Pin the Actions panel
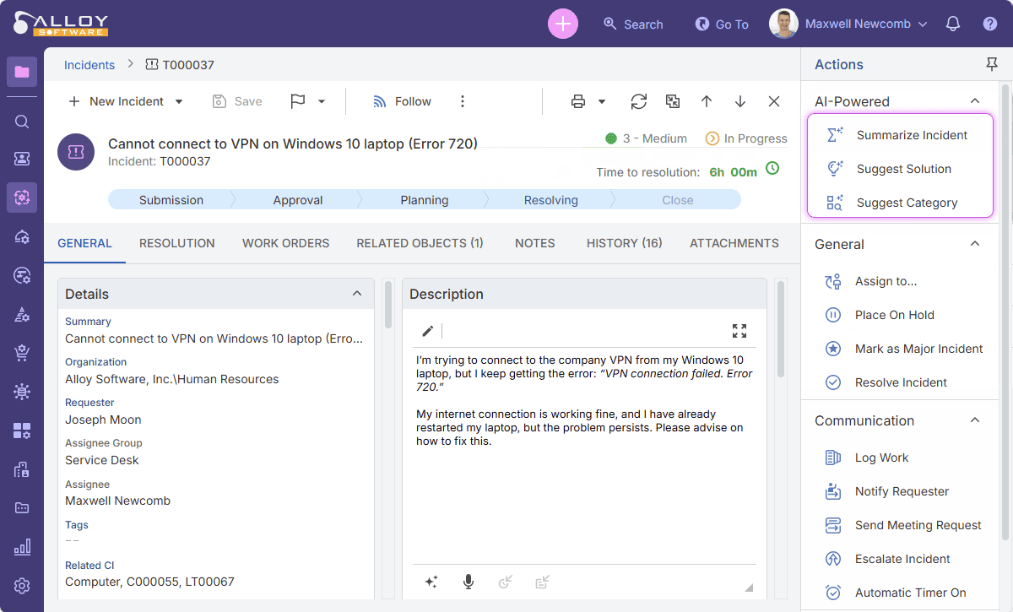Screen dimensions: 1013x612 click(992, 64)
